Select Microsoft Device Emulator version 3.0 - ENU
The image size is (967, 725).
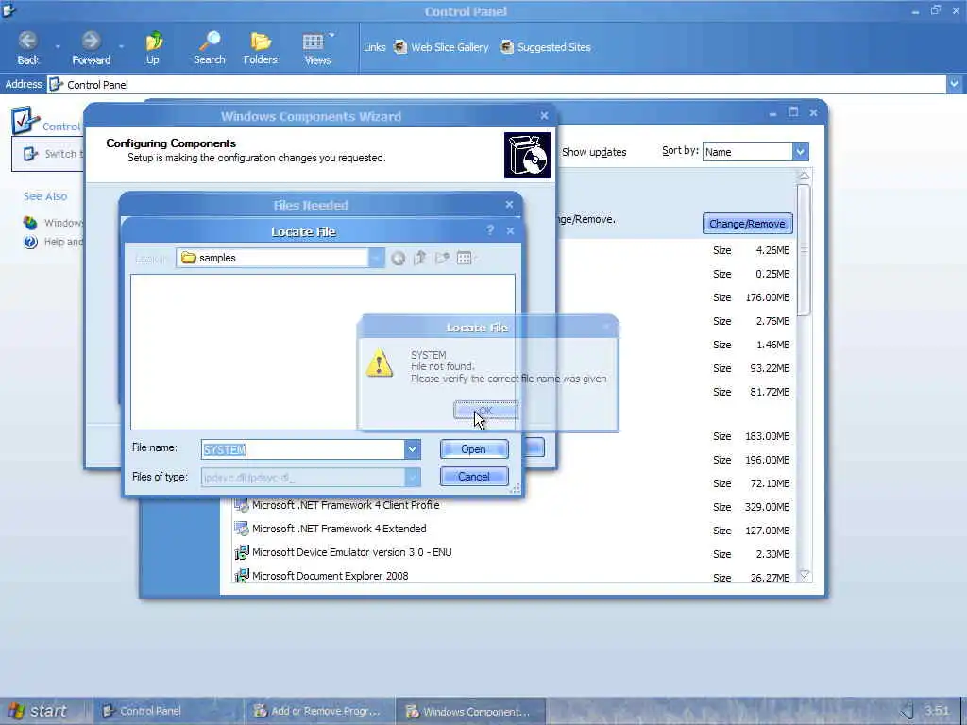pyautogui.click(x=351, y=552)
